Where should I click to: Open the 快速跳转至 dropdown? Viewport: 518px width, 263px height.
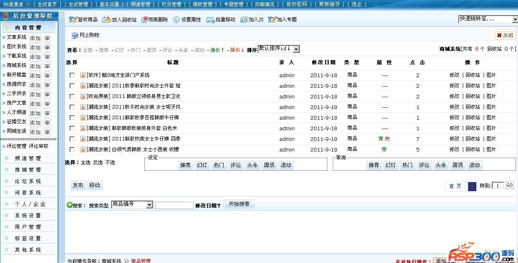[488, 19]
